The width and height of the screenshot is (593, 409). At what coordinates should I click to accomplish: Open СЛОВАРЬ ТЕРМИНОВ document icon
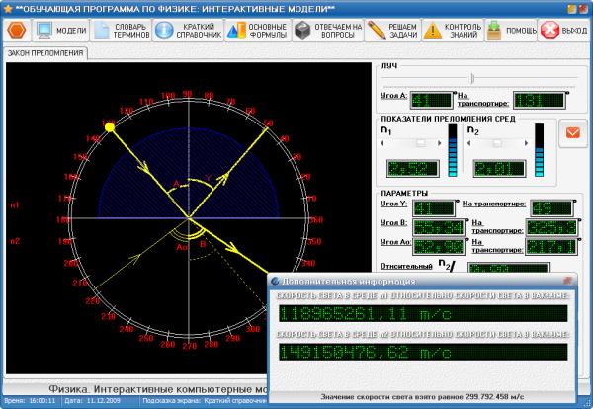tap(102, 31)
